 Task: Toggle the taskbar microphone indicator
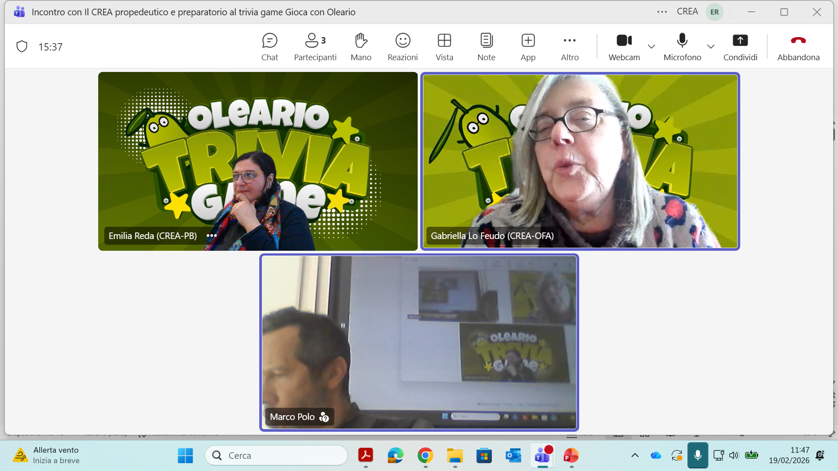click(x=697, y=455)
